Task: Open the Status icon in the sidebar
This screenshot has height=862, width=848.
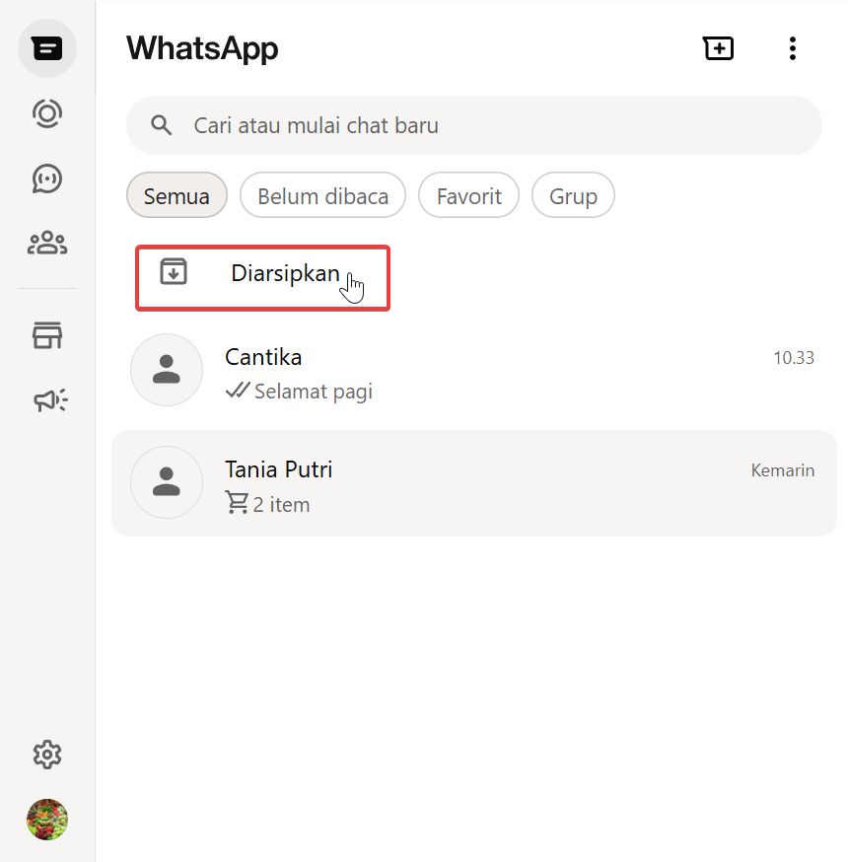Action: tap(46, 113)
